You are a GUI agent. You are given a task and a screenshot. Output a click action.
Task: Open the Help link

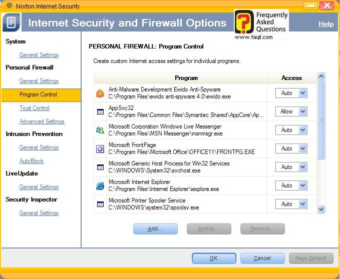[326, 24]
